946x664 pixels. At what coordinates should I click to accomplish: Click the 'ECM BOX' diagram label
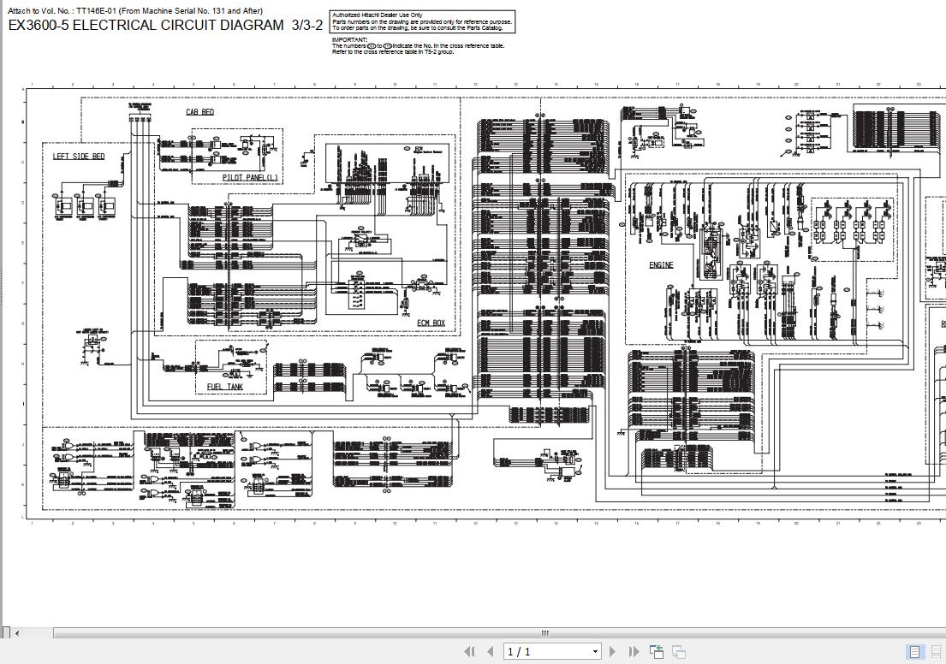(431, 323)
